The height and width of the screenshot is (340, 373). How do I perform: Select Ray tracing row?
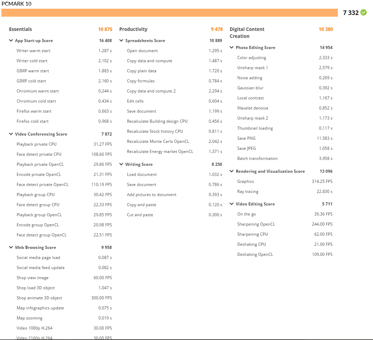[x=285, y=192]
